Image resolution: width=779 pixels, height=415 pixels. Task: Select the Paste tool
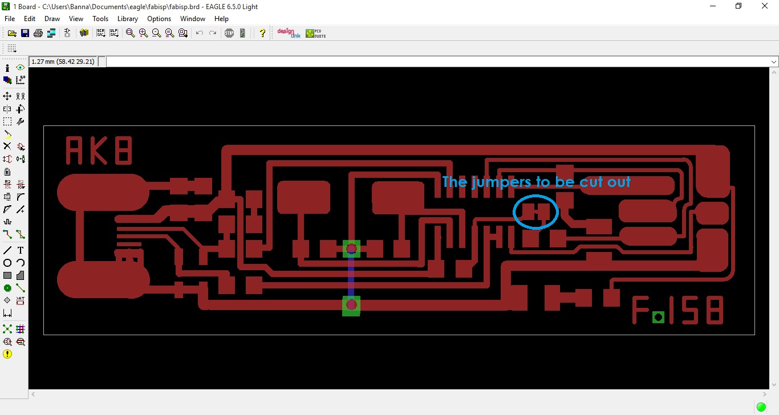coord(7,134)
